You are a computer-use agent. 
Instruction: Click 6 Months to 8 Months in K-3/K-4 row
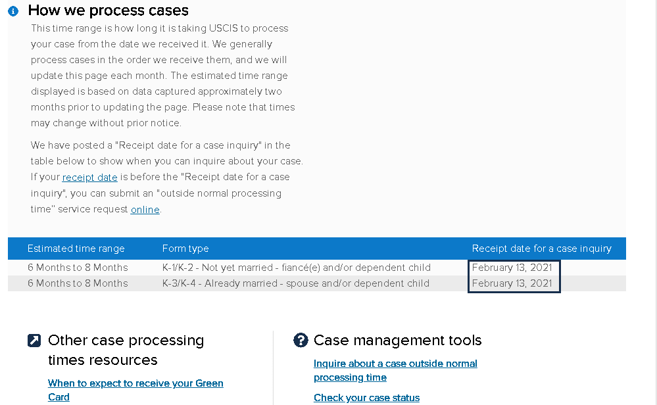tap(78, 283)
